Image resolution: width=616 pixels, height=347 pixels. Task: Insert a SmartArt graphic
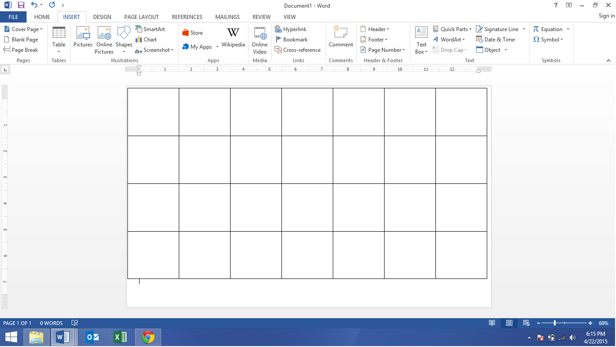tap(151, 29)
